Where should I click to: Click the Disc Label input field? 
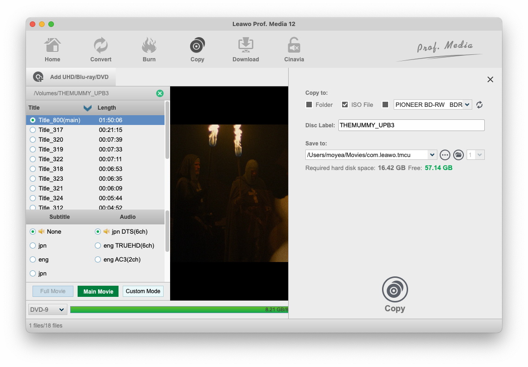click(x=411, y=125)
